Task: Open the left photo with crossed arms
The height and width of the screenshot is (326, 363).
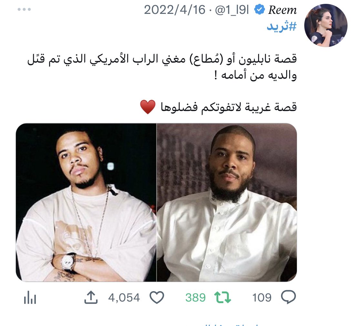Action: 86,203
